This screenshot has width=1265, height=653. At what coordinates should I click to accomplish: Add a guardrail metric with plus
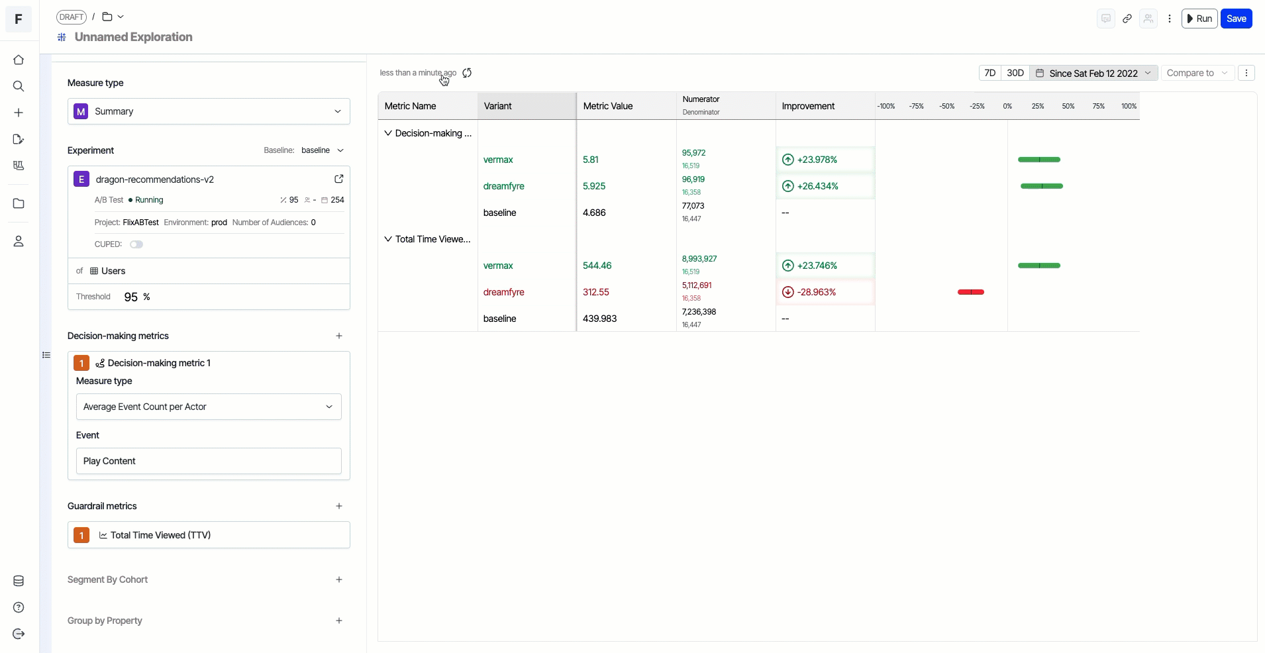coord(339,506)
